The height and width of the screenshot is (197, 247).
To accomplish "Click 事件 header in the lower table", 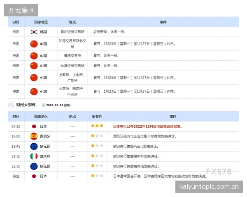I will tap(173, 117).
